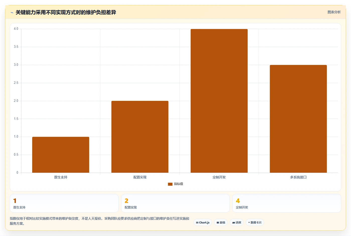Image resolution: width=351 pixels, height=236 pixels.
Task: Click the 1.0 y-axis tick label
Action: pos(16,137)
